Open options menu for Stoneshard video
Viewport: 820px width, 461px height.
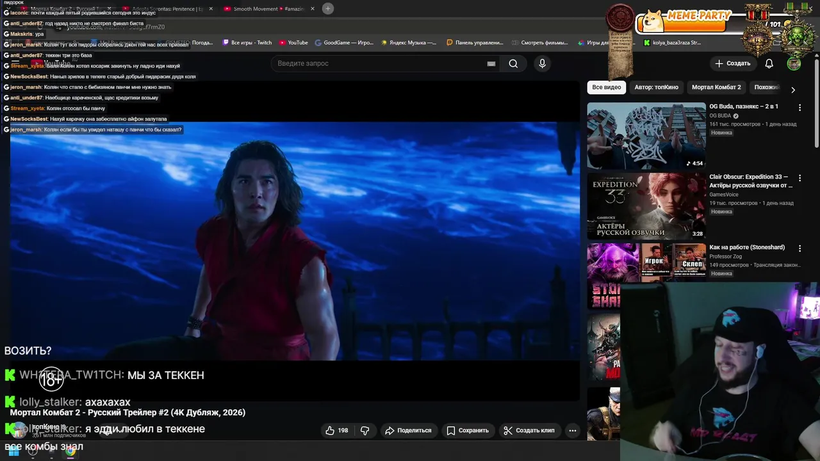click(x=799, y=248)
